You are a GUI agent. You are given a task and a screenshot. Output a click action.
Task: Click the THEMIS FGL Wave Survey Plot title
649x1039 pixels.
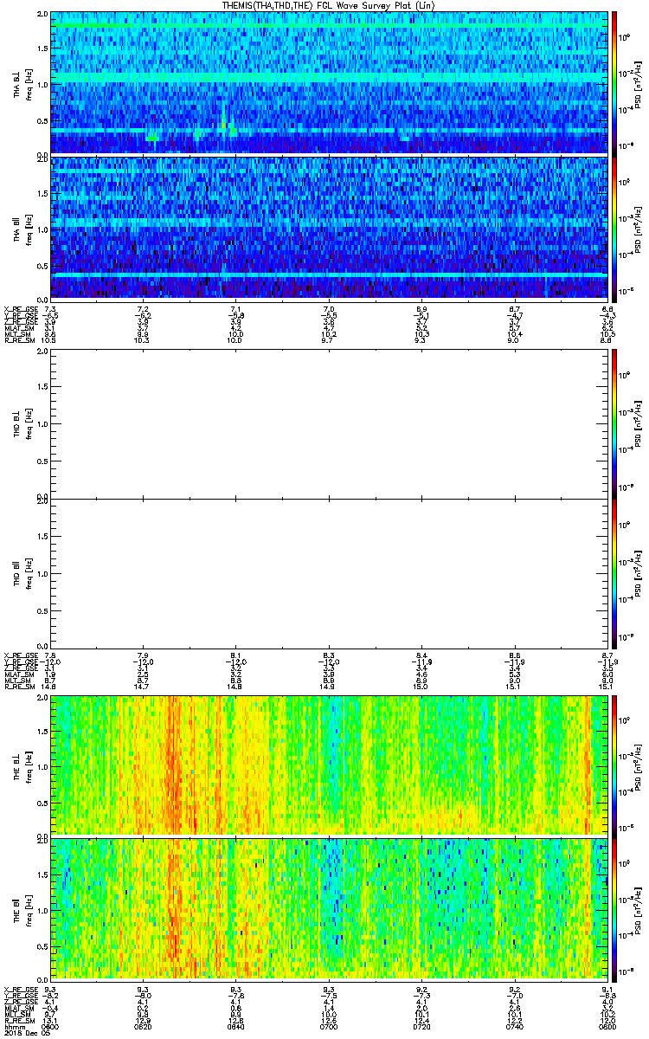point(330,5)
